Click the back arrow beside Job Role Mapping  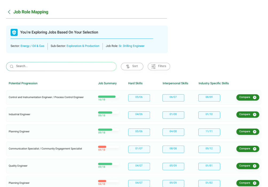pos(9,12)
